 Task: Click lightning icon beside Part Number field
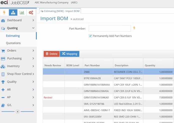coord(134,28)
